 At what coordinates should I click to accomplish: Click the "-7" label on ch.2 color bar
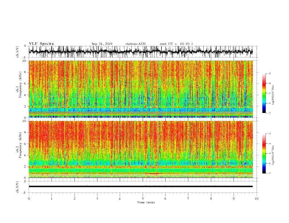tap(269, 173)
